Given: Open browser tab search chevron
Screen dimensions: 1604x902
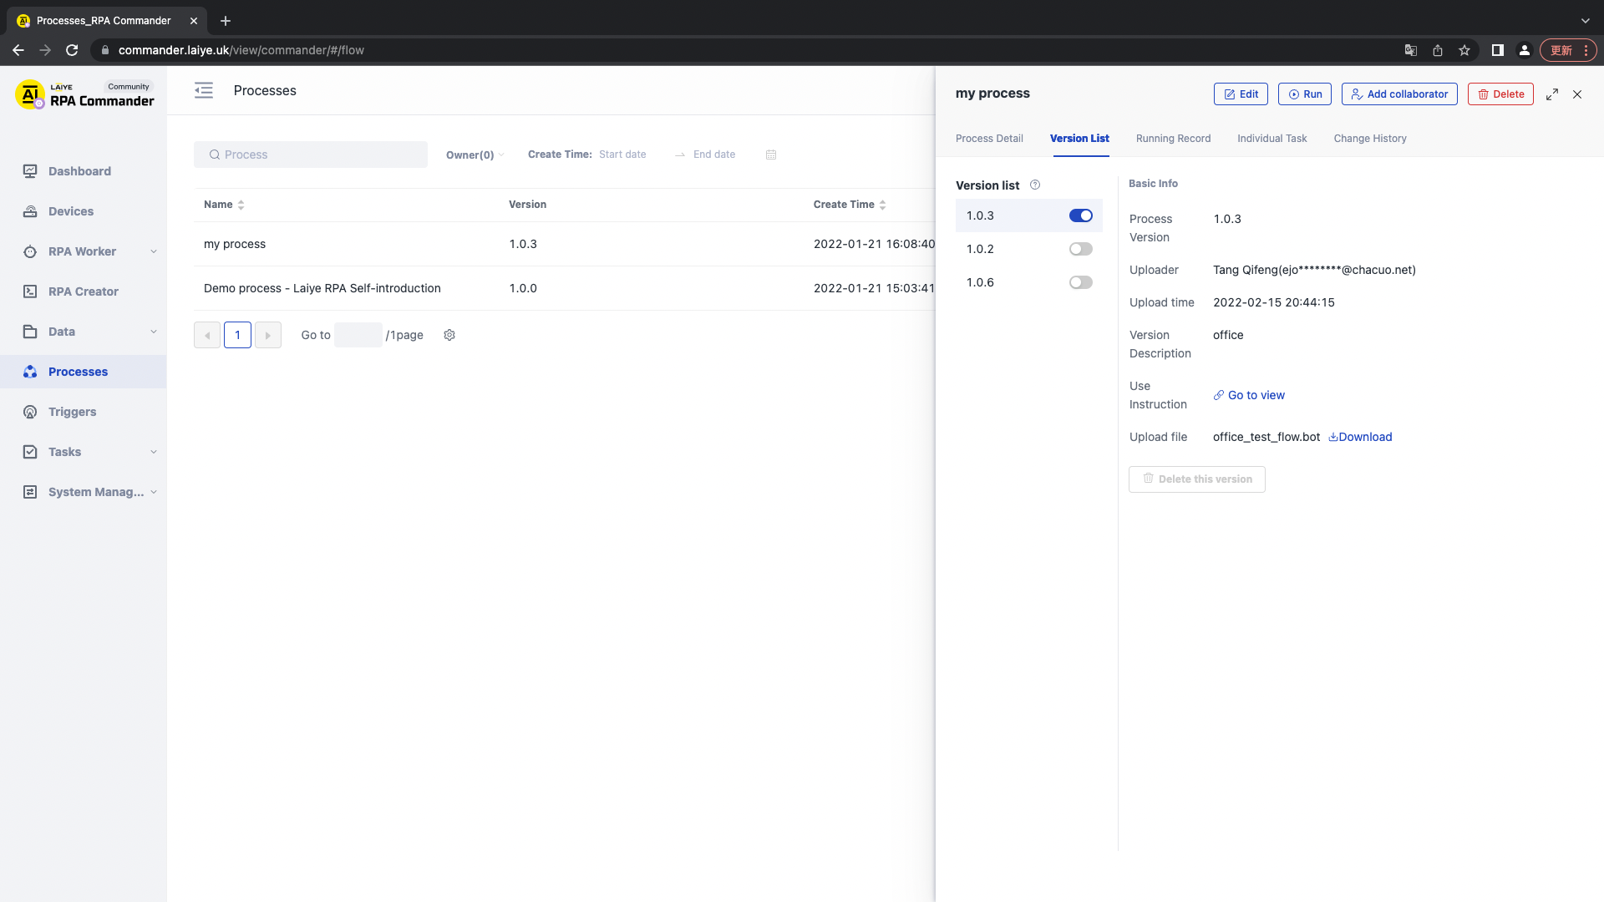Looking at the screenshot, I should coord(1585,21).
